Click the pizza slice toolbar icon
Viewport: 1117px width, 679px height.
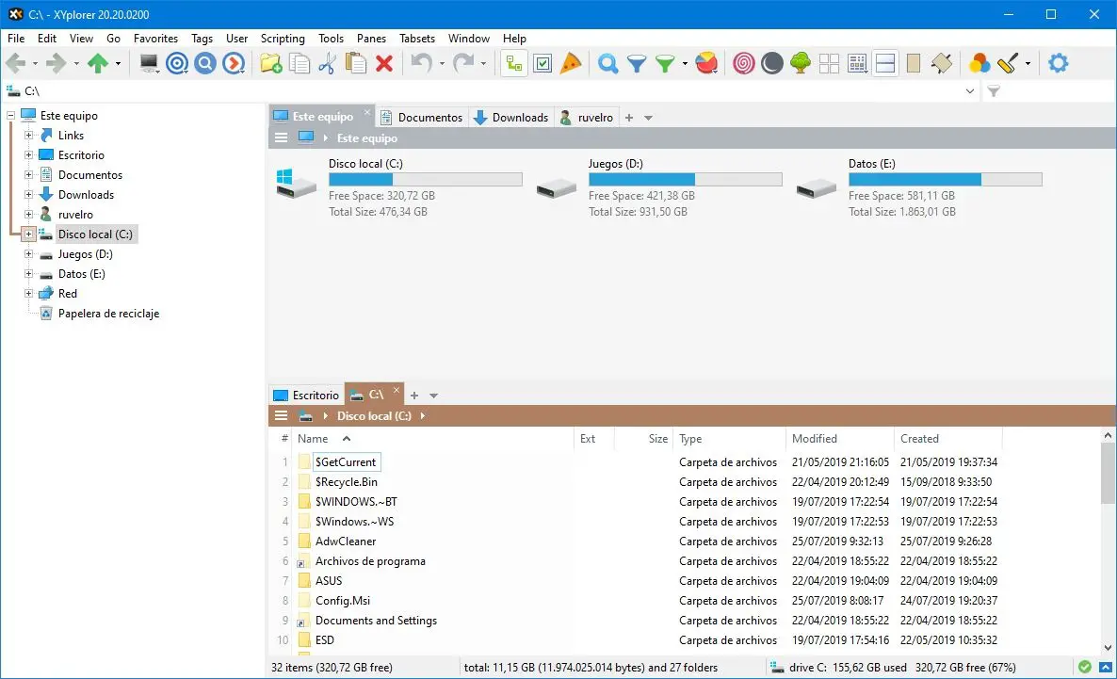point(571,63)
